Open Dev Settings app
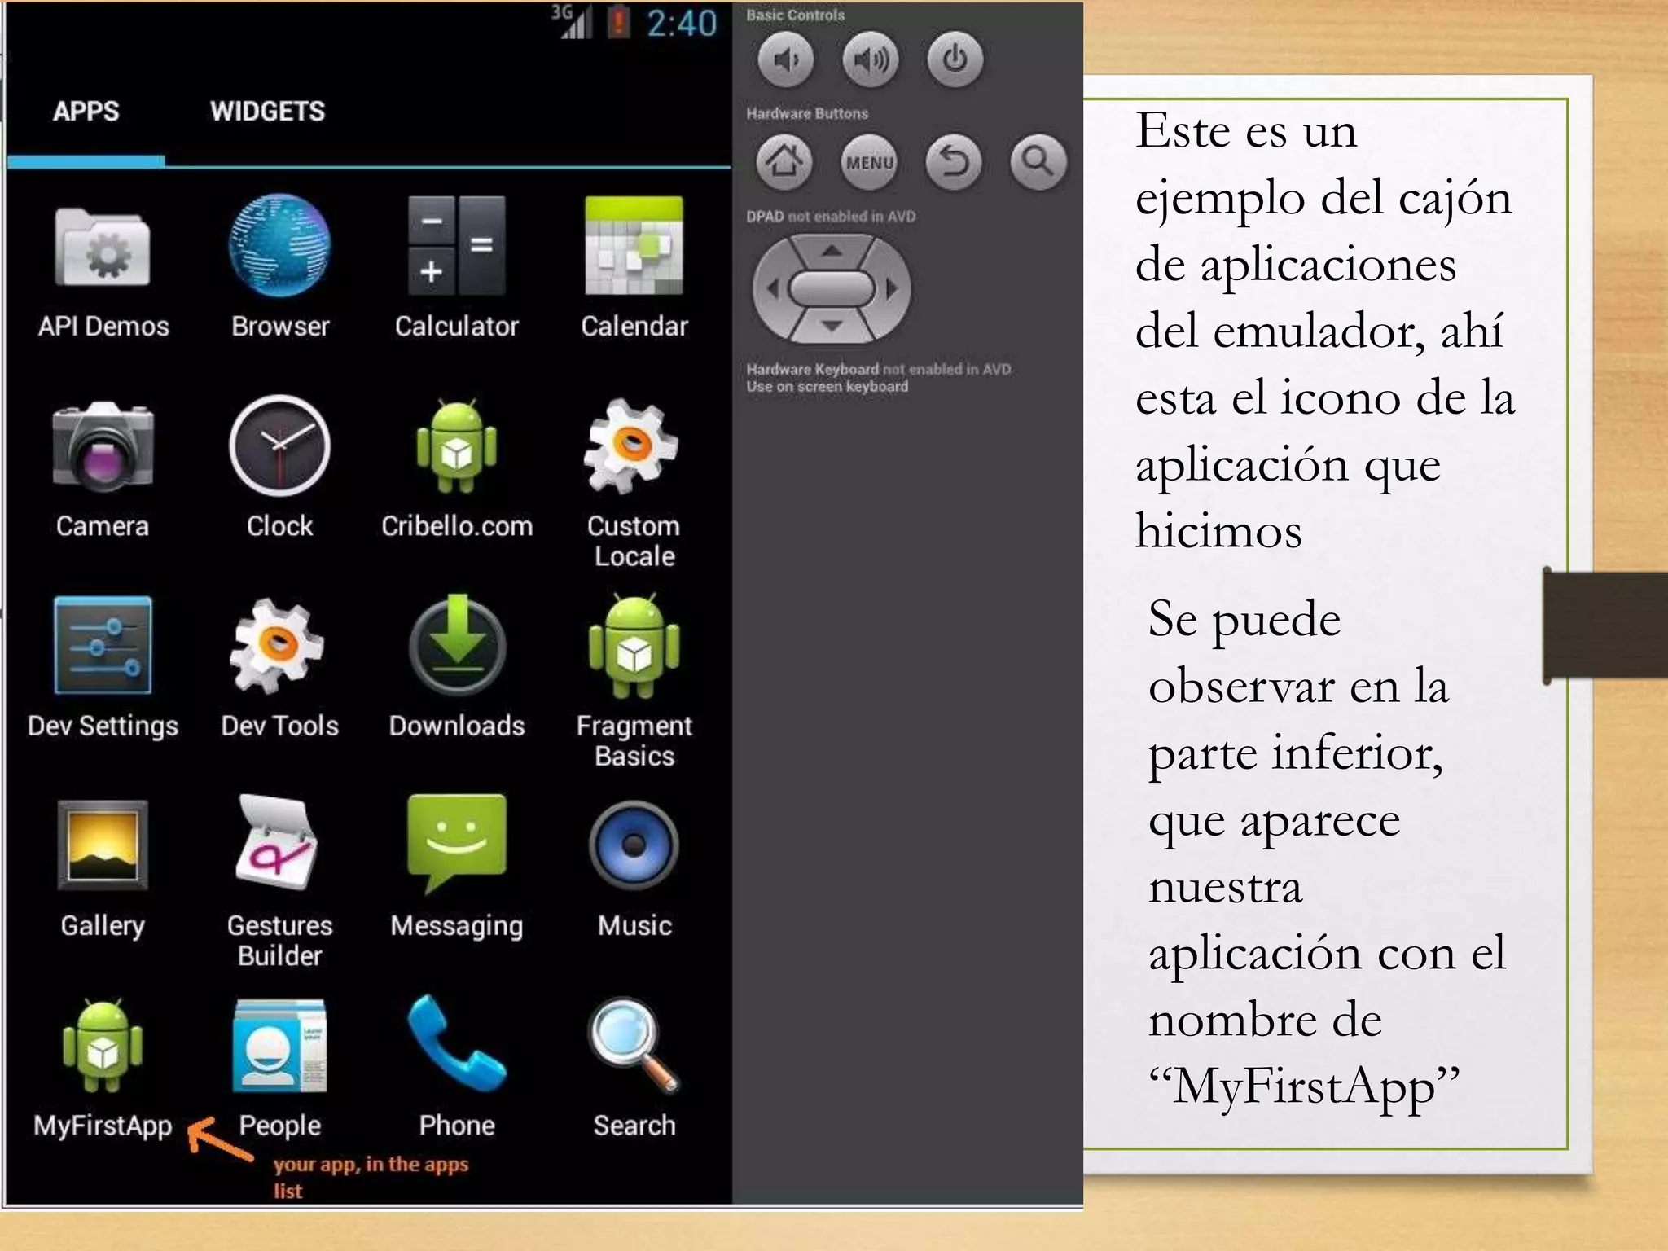This screenshot has width=1668, height=1251. 103,669
